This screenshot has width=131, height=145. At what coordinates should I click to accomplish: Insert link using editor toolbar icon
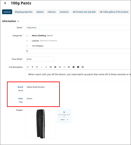pyautogui.click(x=60, y=67)
